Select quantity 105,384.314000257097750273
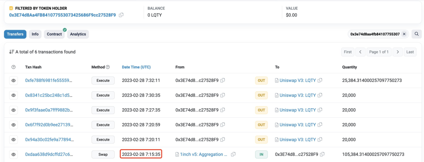The width and height of the screenshot is (424, 162). [373, 155]
